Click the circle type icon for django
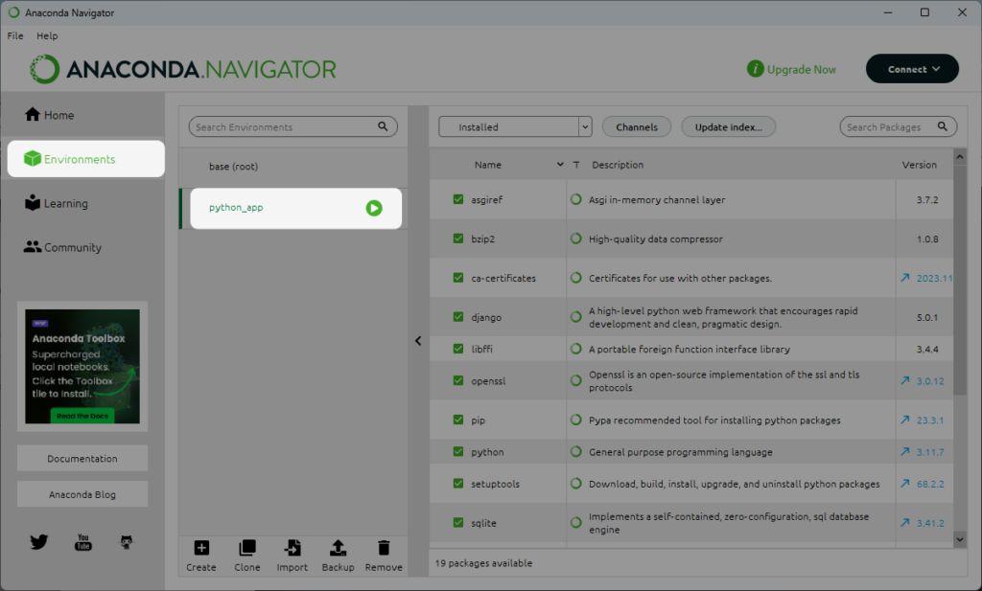This screenshot has height=591, width=982. 576,317
